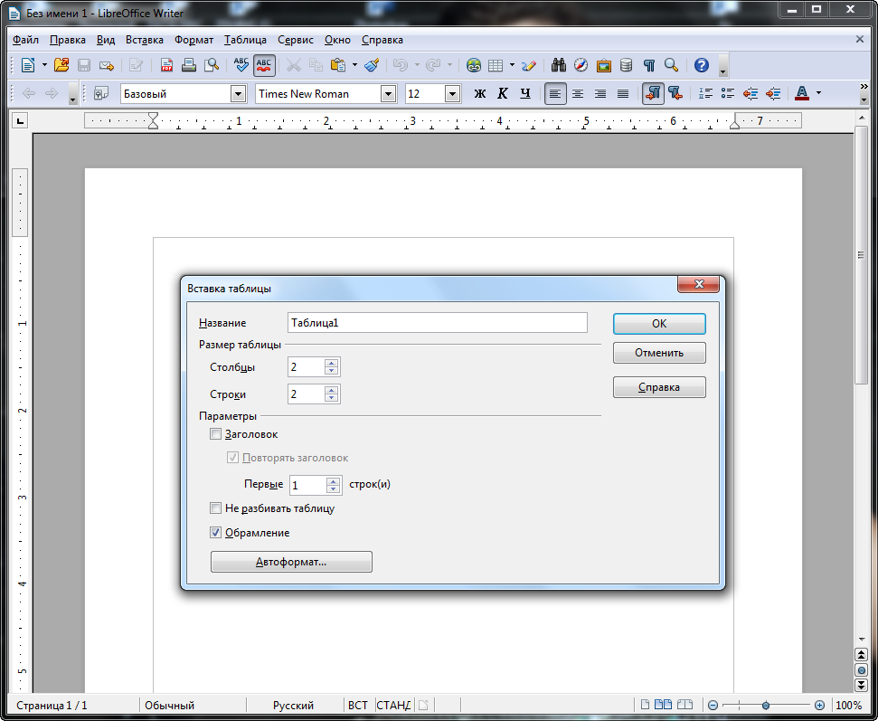Expand the Times New Roman font dropdown
The height and width of the screenshot is (721, 878).
[x=388, y=94]
